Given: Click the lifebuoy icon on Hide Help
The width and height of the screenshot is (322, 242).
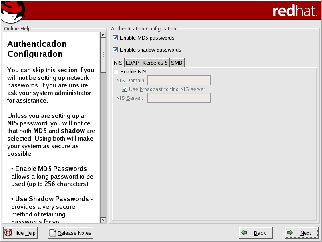Looking at the screenshot, I should (8, 233).
